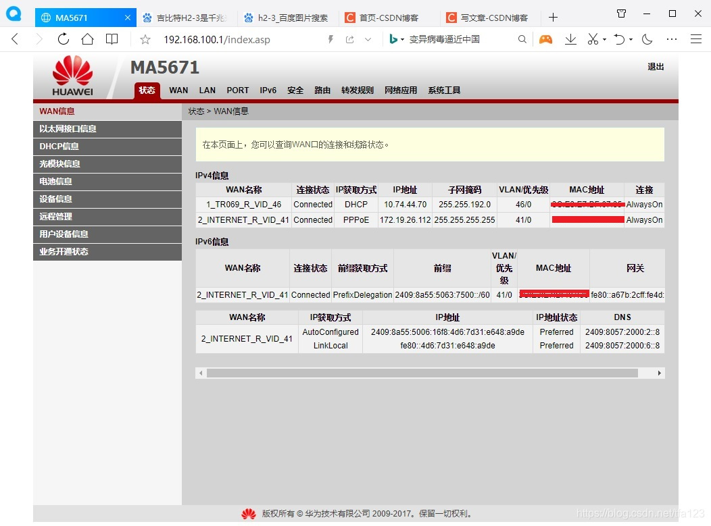The height and width of the screenshot is (526, 711).
Task: Select WAN信息 in the sidebar
Action: click(107, 111)
